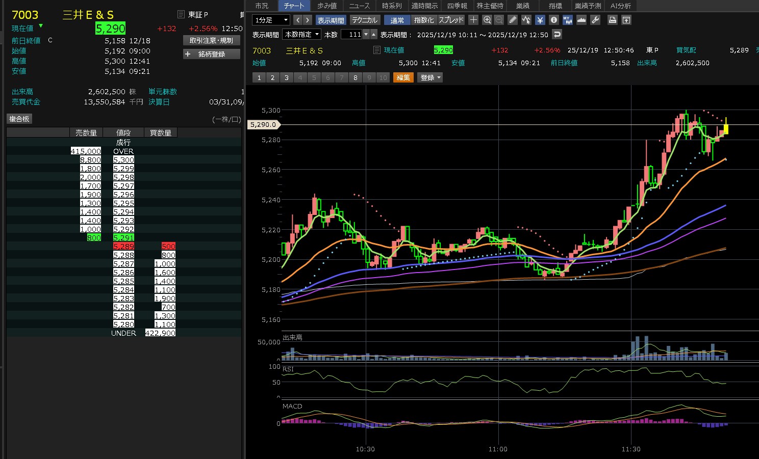Reset the display period with return arrow icon
The width and height of the screenshot is (759, 459).
pos(557,35)
